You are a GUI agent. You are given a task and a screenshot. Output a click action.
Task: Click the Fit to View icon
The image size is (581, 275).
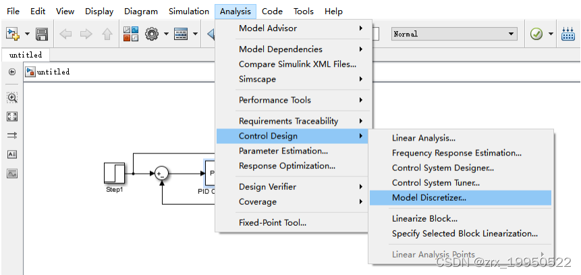pyautogui.click(x=12, y=117)
